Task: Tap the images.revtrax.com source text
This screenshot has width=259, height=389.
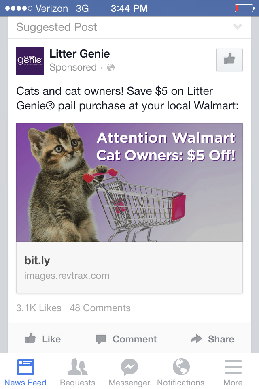Action: tap(67, 276)
